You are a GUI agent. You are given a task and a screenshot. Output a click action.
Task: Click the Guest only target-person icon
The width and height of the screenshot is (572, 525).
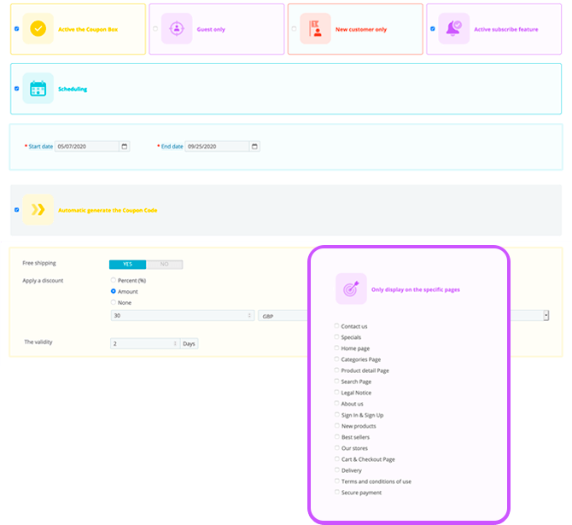[177, 28]
